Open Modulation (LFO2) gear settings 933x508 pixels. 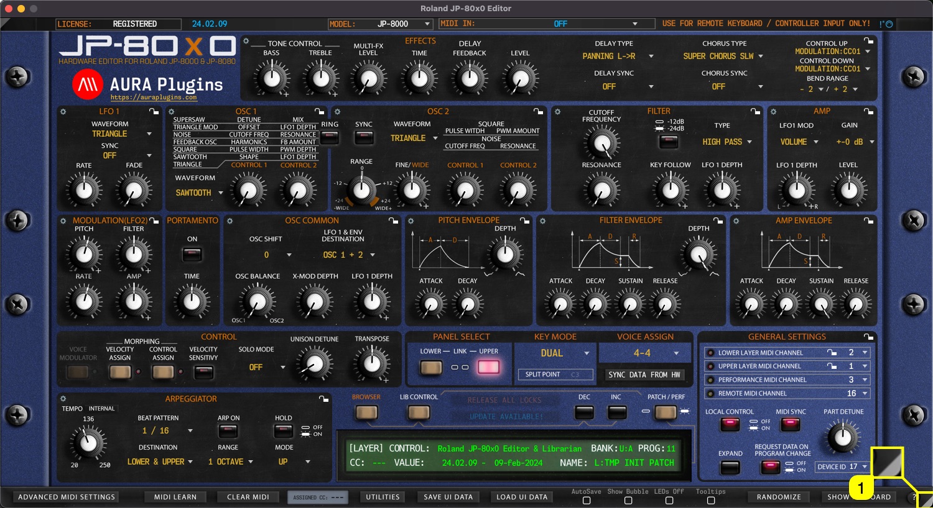63,220
